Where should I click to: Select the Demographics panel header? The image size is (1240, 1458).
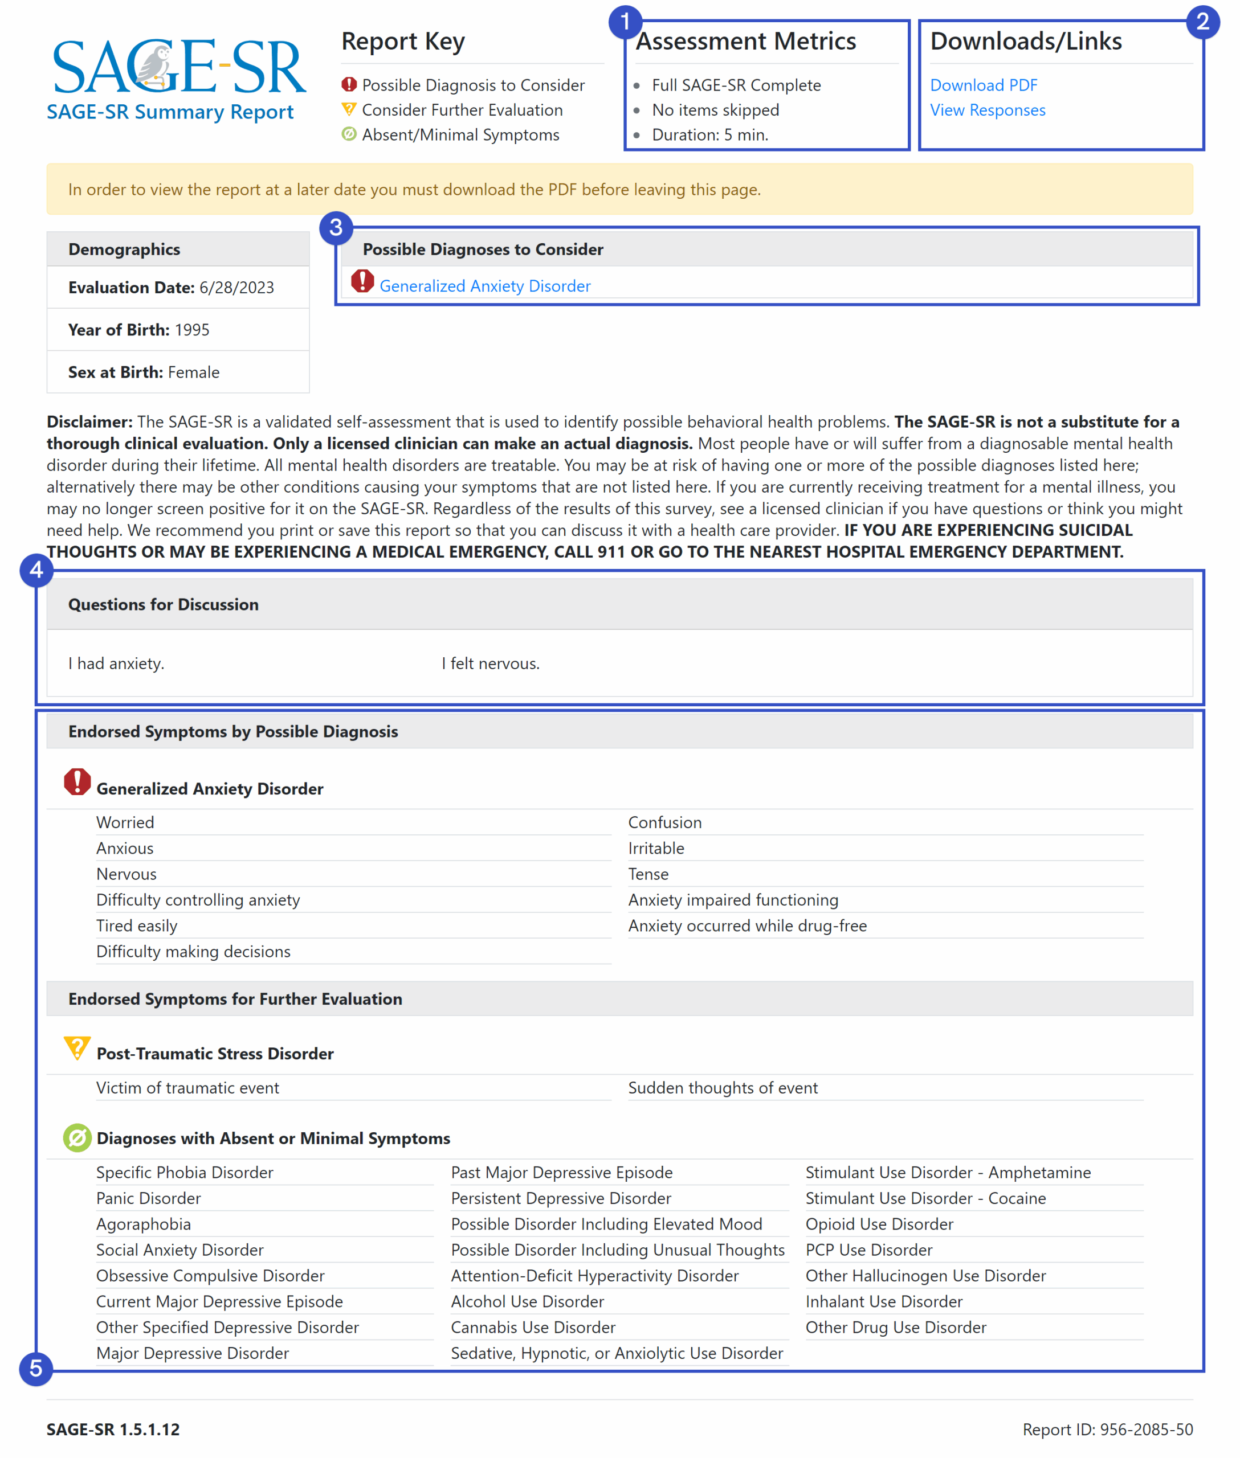coord(124,249)
